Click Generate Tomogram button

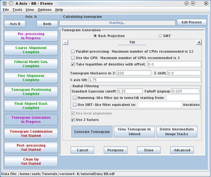92,132
